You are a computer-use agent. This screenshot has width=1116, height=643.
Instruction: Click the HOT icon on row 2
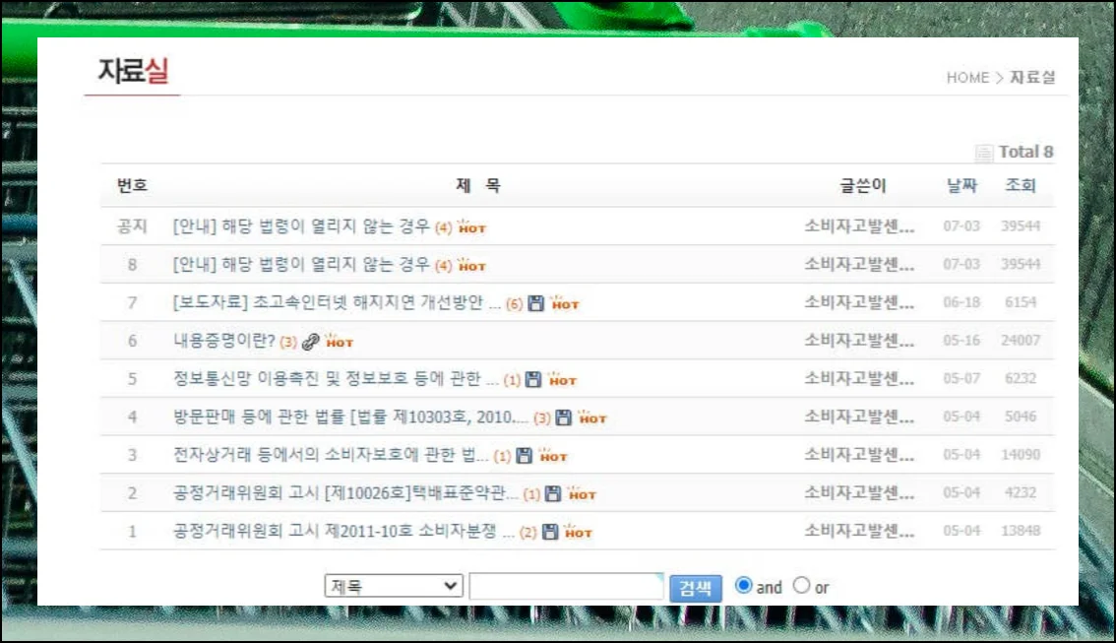pos(582,493)
